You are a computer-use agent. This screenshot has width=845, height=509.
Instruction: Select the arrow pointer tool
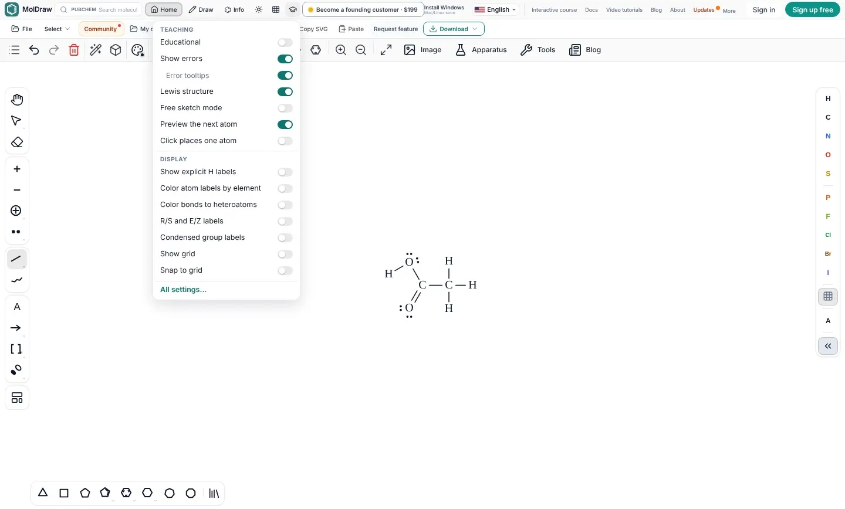(x=16, y=121)
